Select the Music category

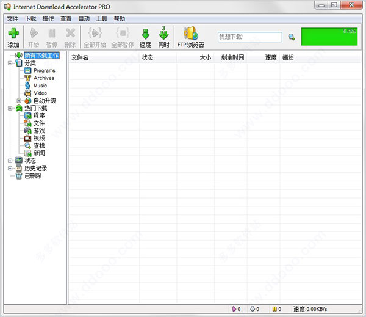(x=40, y=86)
